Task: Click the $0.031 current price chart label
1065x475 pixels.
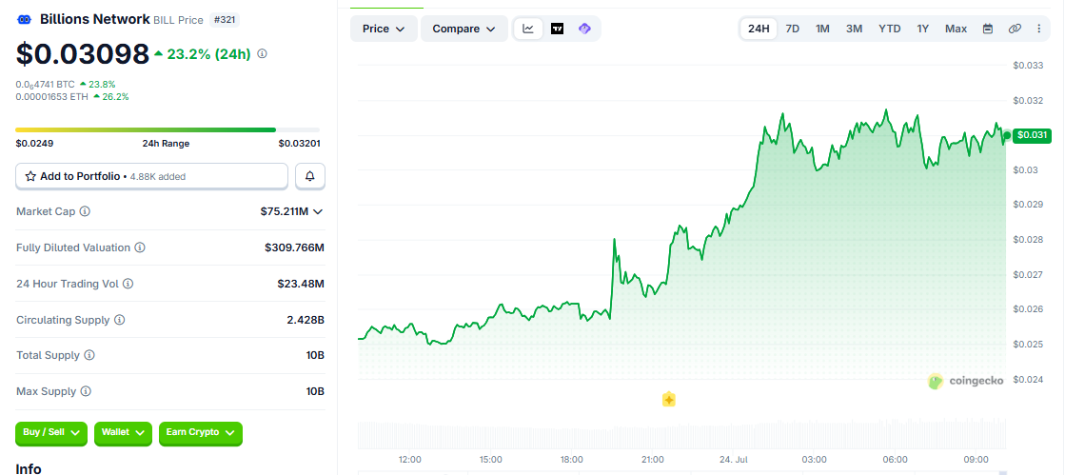Action: pyautogui.click(x=1033, y=135)
